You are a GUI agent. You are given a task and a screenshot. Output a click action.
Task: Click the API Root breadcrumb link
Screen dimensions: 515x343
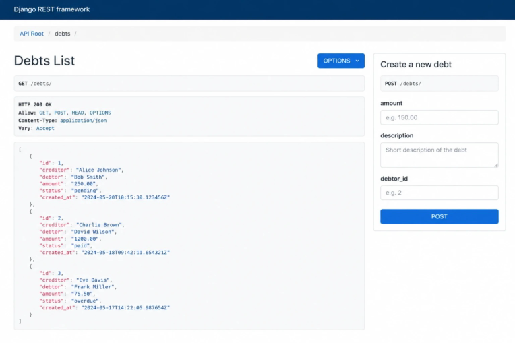pyautogui.click(x=32, y=34)
